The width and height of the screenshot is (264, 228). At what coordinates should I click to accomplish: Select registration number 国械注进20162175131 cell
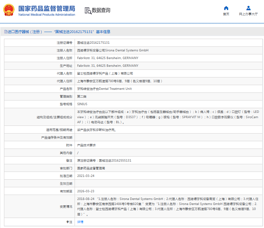coord(94,43)
